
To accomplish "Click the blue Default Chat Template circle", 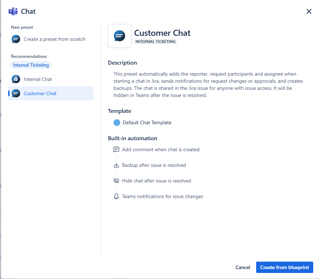I will (117, 122).
